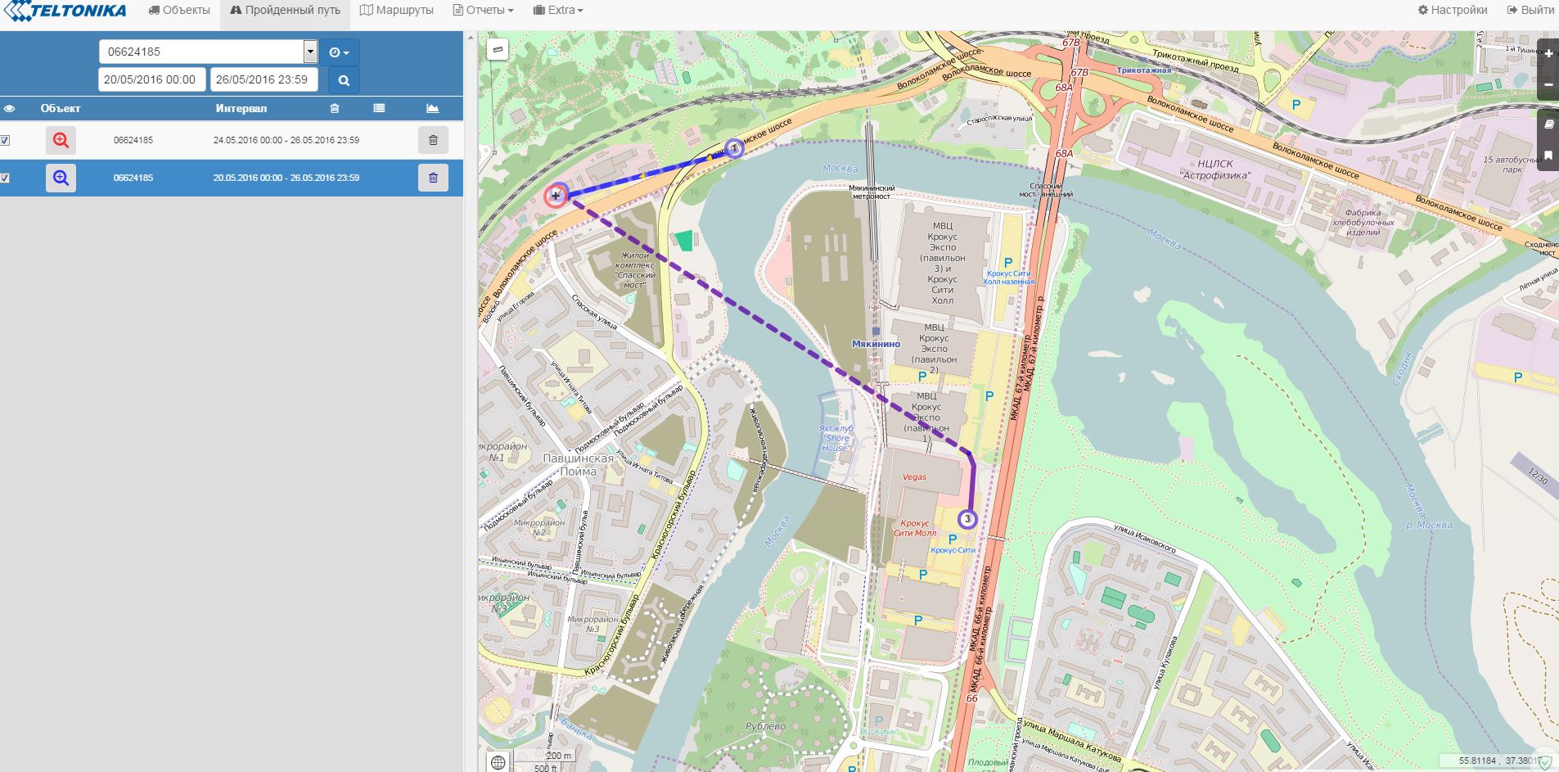The width and height of the screenshot is (1559, 772).
Task: Open the map ruler measurement tool
Action: click(x=498, y=50)
